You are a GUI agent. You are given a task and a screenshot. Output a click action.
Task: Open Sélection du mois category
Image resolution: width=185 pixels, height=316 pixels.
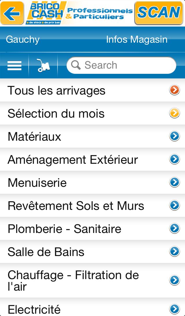56,114
